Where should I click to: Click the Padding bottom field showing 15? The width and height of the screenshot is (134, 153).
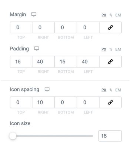[66, 61]
